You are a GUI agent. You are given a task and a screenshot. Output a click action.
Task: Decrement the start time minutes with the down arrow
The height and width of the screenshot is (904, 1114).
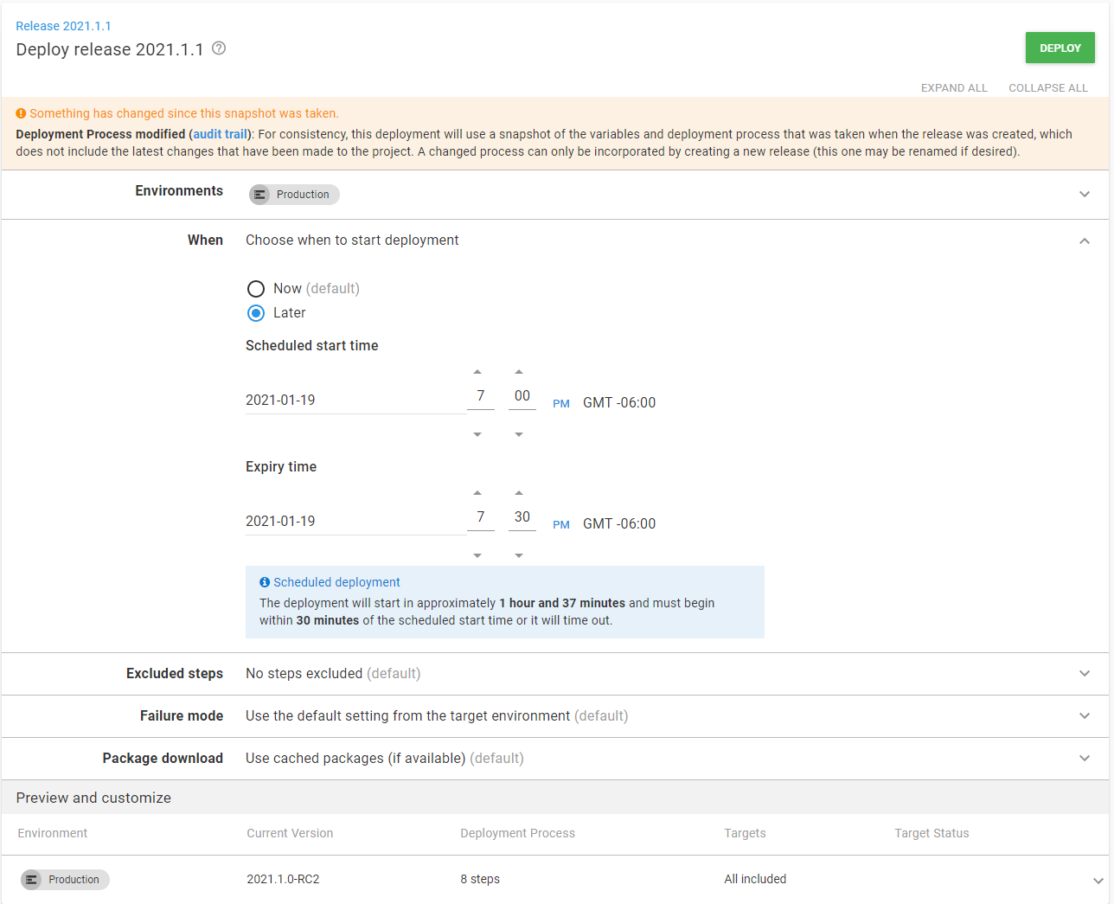coord(520,433)
